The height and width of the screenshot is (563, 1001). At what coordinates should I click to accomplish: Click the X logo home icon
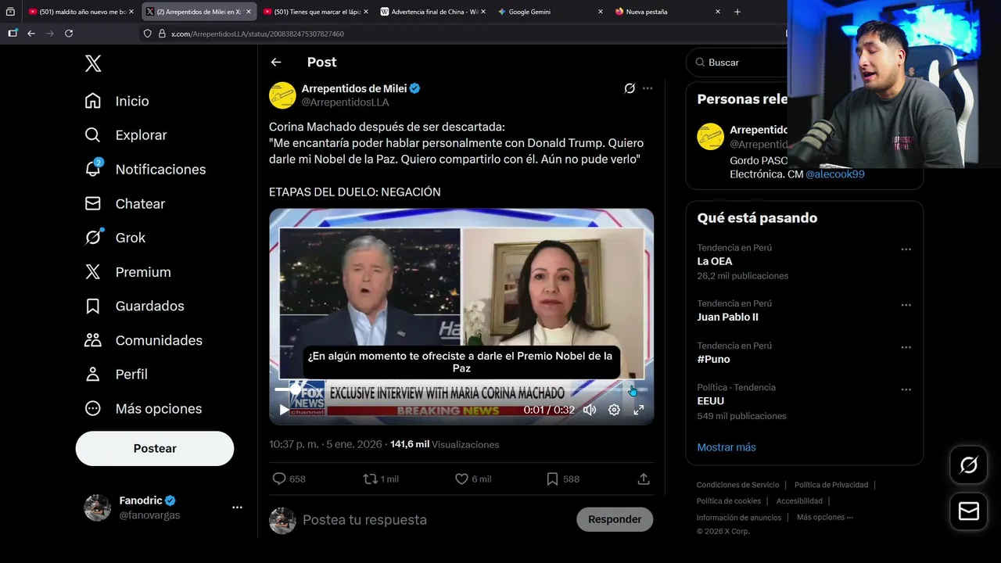(93, 63)
